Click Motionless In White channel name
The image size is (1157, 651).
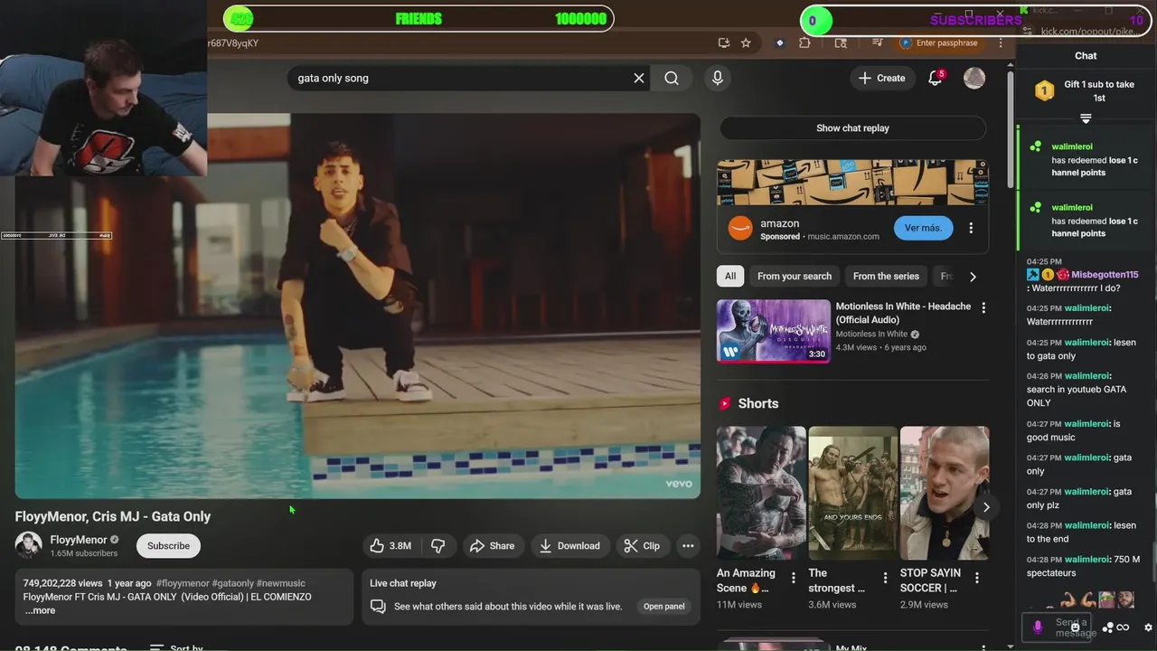[871, 335]
